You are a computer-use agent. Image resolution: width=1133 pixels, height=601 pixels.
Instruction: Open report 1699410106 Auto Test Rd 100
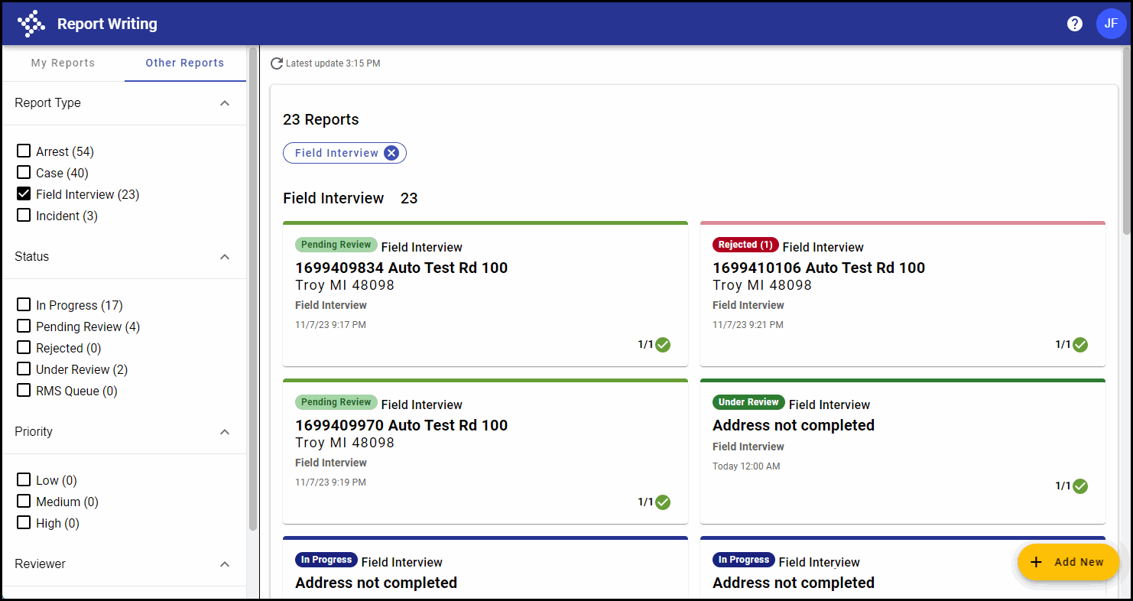[x=819, y=268]
